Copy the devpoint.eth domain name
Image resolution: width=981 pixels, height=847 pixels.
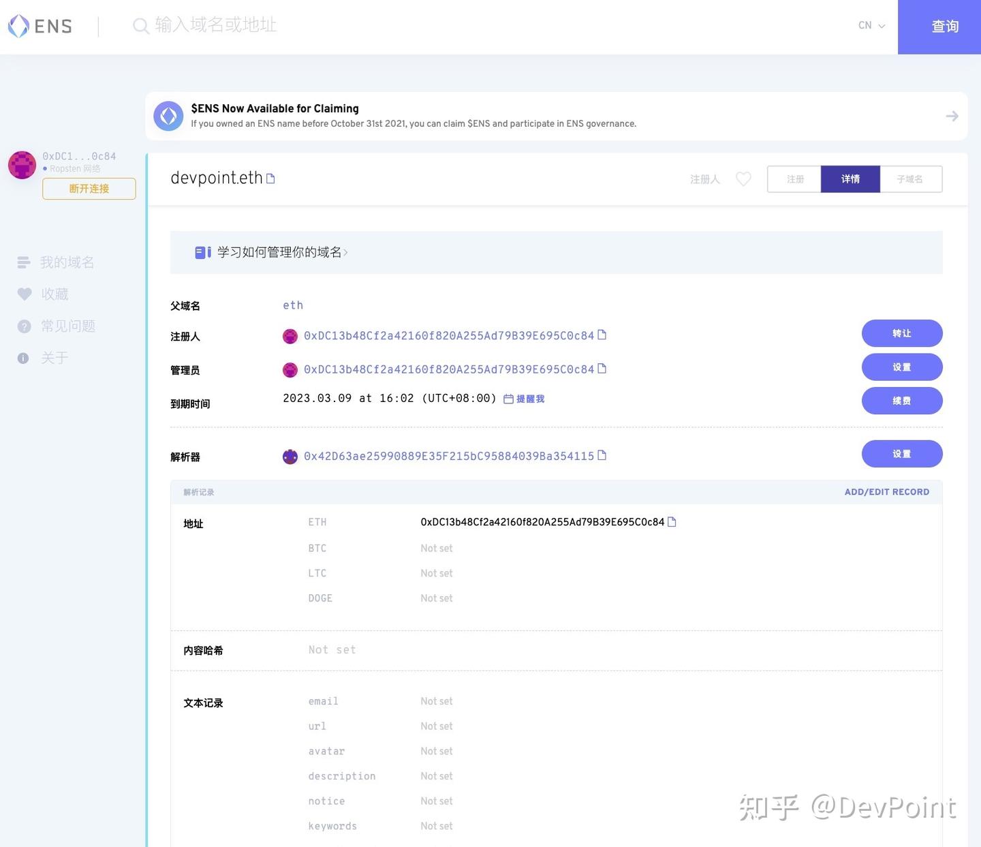271,177
